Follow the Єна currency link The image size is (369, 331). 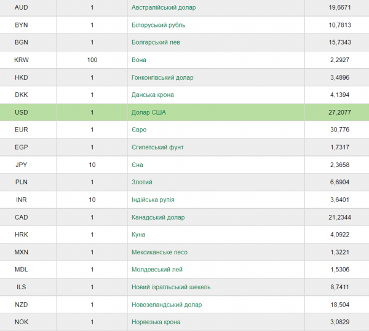(x=137, y=165)
